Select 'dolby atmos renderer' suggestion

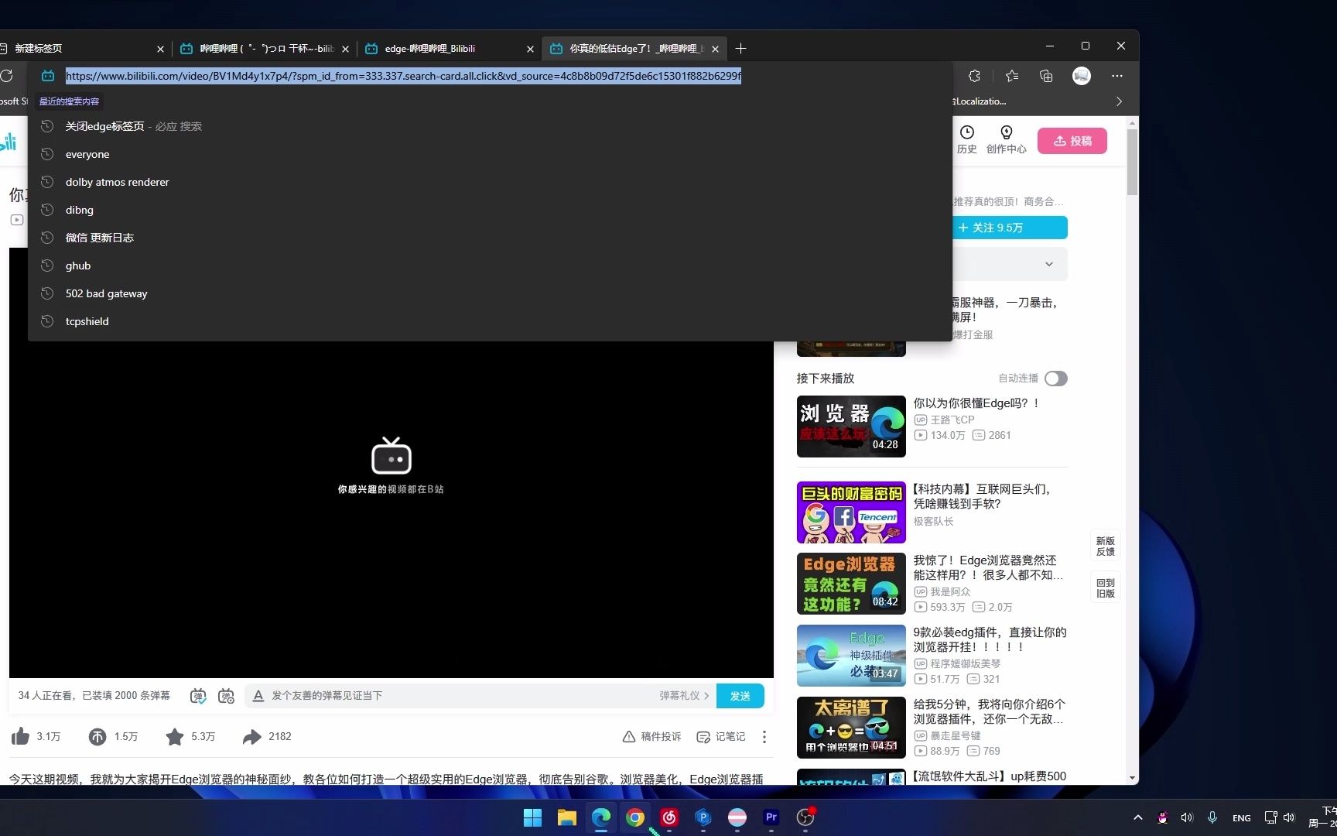coord(490,182)
